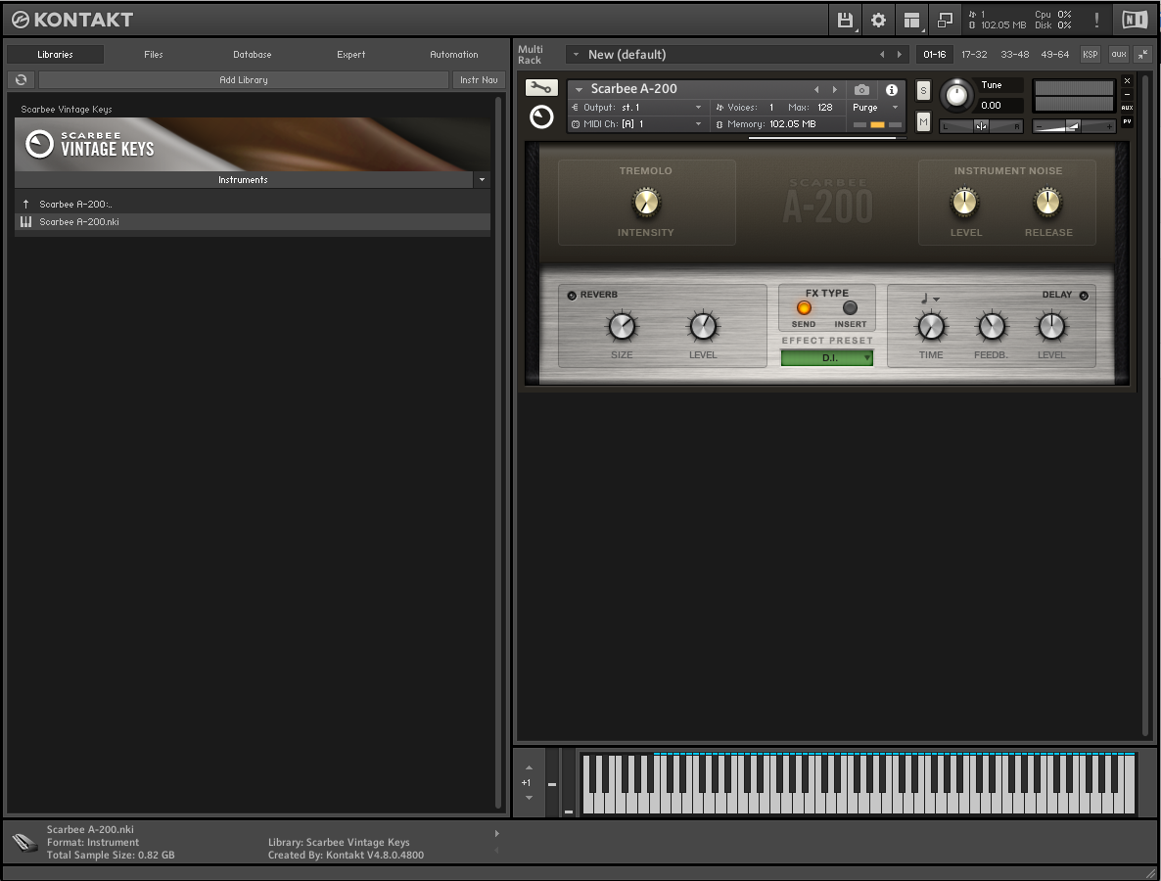Click the Instruments button in library

coord(244,180)
